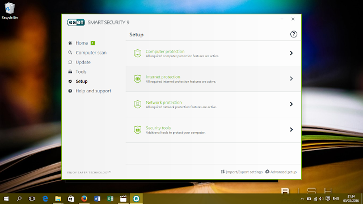Click the battery tray icon

click(x=309, y=199)
